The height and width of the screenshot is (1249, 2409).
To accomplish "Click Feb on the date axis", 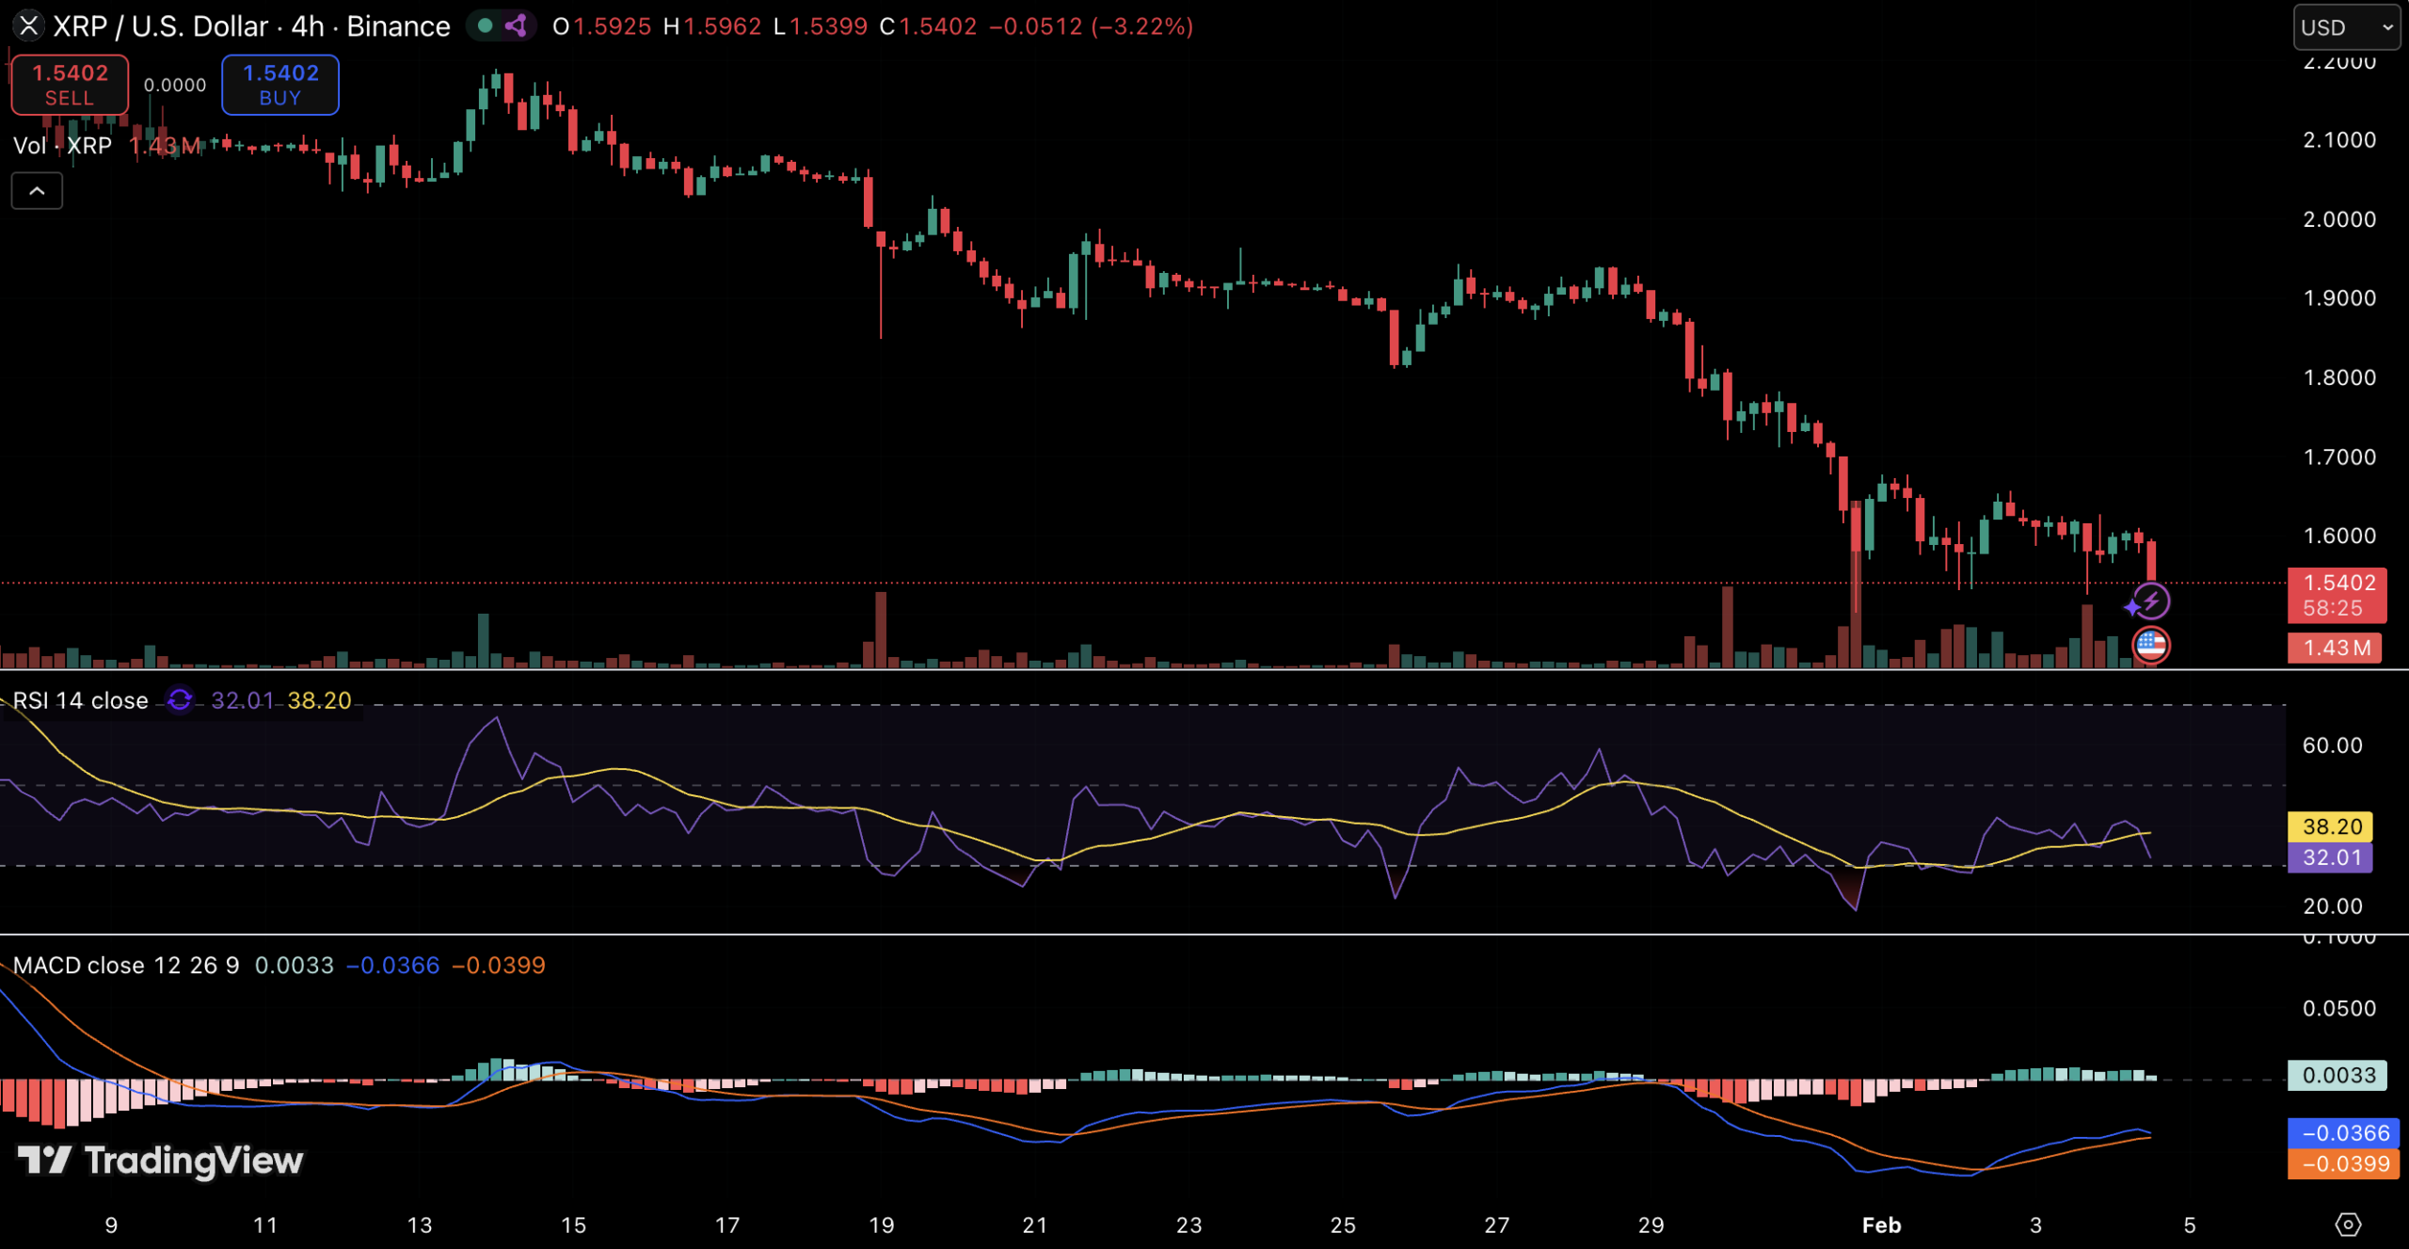I will tap(1882, 1225).
